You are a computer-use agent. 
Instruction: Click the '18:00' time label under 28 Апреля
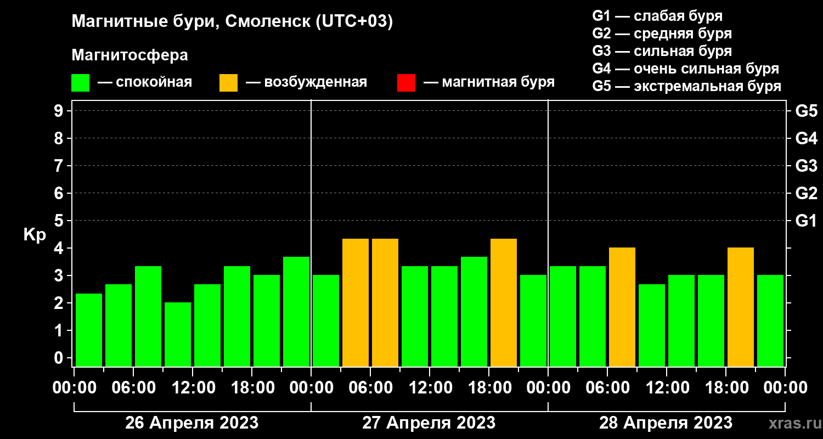726,388
